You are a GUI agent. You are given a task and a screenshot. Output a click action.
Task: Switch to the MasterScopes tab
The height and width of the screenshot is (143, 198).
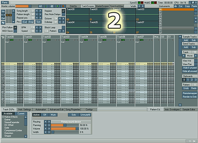coord(102,6)
